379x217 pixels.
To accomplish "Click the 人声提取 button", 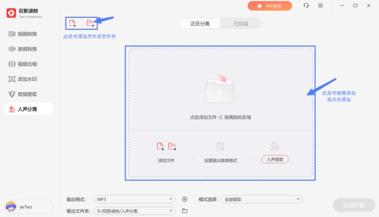I will 275,159.
